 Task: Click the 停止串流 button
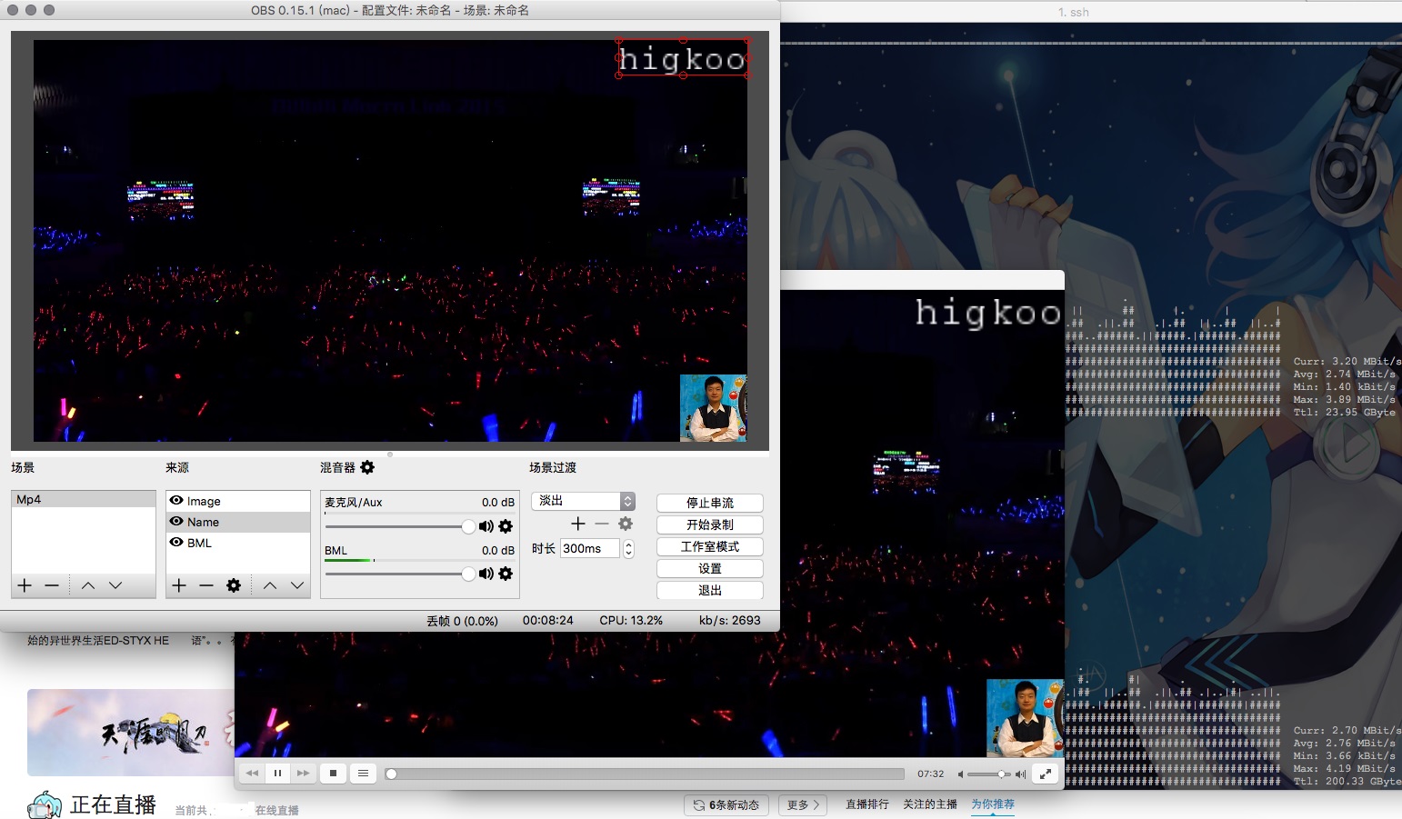coord(710,503)
